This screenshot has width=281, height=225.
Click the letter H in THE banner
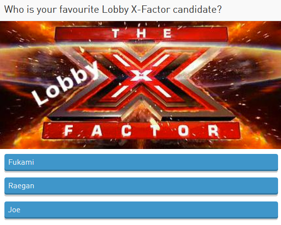tap(141, 33)
